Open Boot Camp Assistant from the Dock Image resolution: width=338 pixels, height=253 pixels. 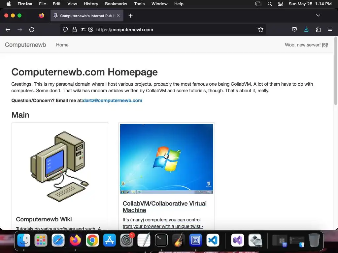(255, 240)
